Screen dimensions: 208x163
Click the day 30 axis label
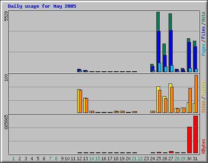pyautogui.click(x=189, y=159)
